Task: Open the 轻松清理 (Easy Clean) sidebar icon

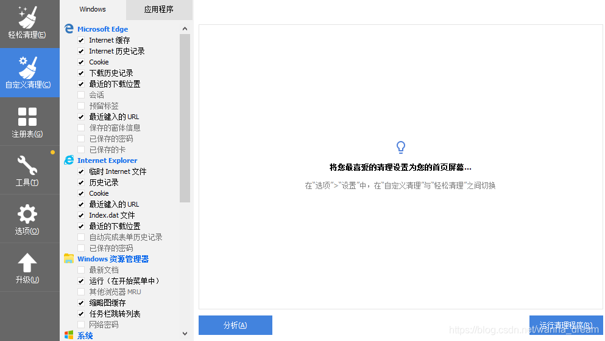Action: (x=28, y=18)
